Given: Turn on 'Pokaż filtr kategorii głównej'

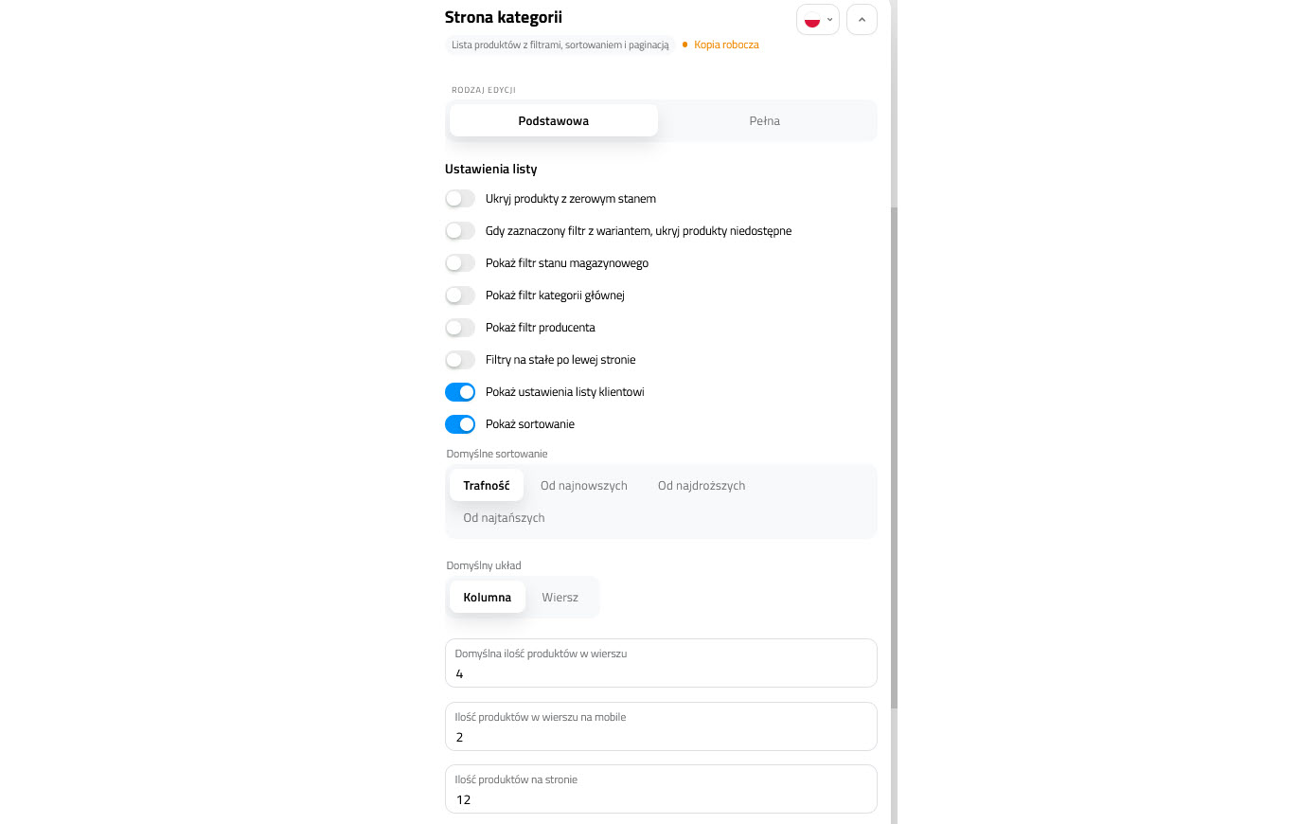Looking at the screenshot, I should 460,295.
